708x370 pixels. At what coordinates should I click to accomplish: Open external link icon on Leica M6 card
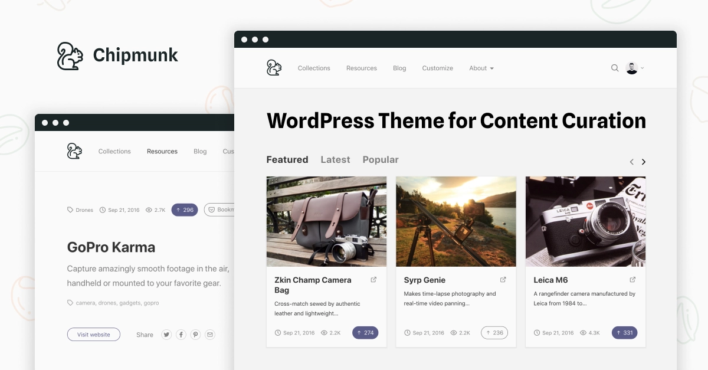(632, 280)
